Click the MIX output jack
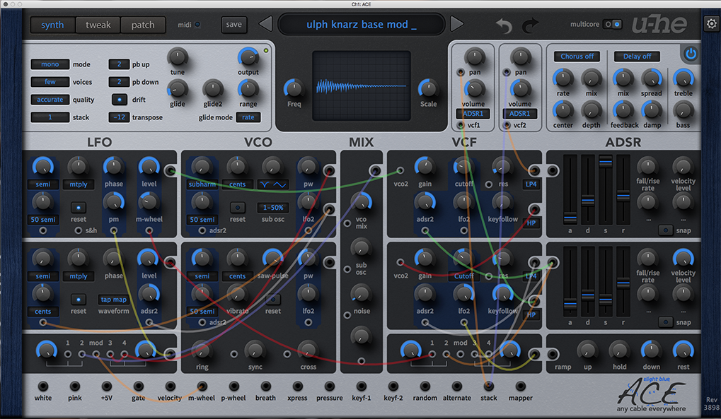The image size is (721, 419). pyautogui.click(x=375, y=171)
